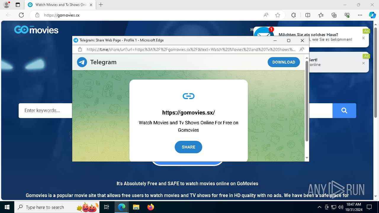Reload the gomovies.sx page
This screenshot has width=379, height=213.
(x=21, y=15)
